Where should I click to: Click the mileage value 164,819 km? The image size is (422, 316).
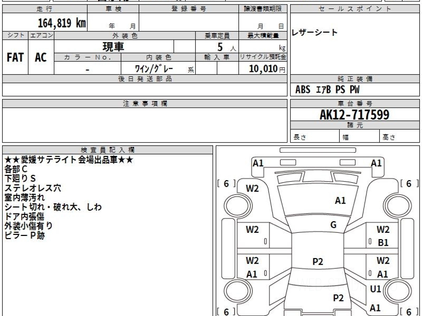point(62,23)
